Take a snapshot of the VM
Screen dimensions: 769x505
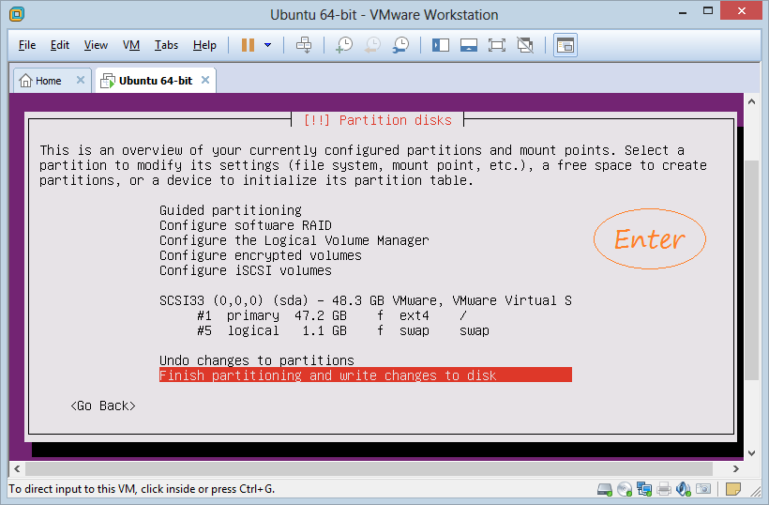(x=344, y=45)
